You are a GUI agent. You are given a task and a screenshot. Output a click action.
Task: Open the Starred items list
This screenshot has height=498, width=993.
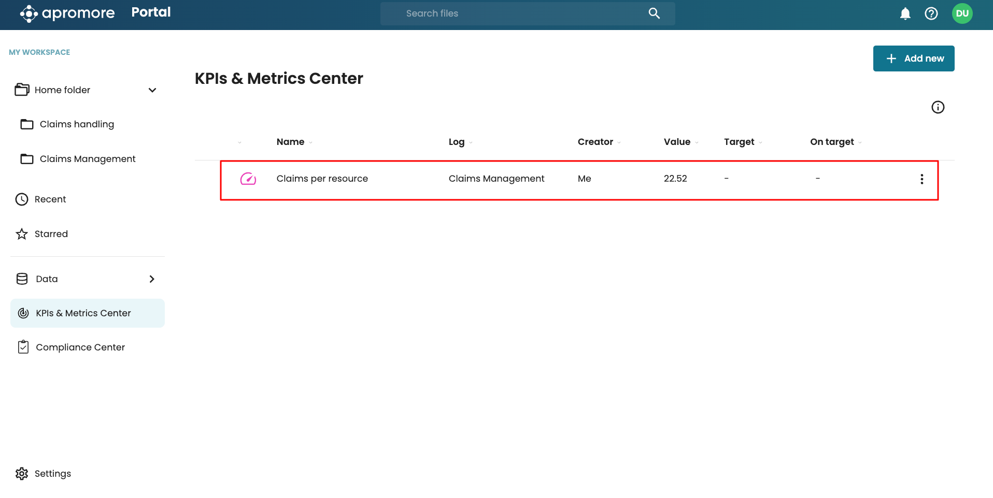point(51,234)
